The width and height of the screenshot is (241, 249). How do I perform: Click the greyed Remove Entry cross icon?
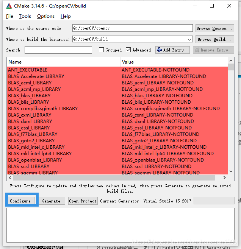(x=197, y=50)
